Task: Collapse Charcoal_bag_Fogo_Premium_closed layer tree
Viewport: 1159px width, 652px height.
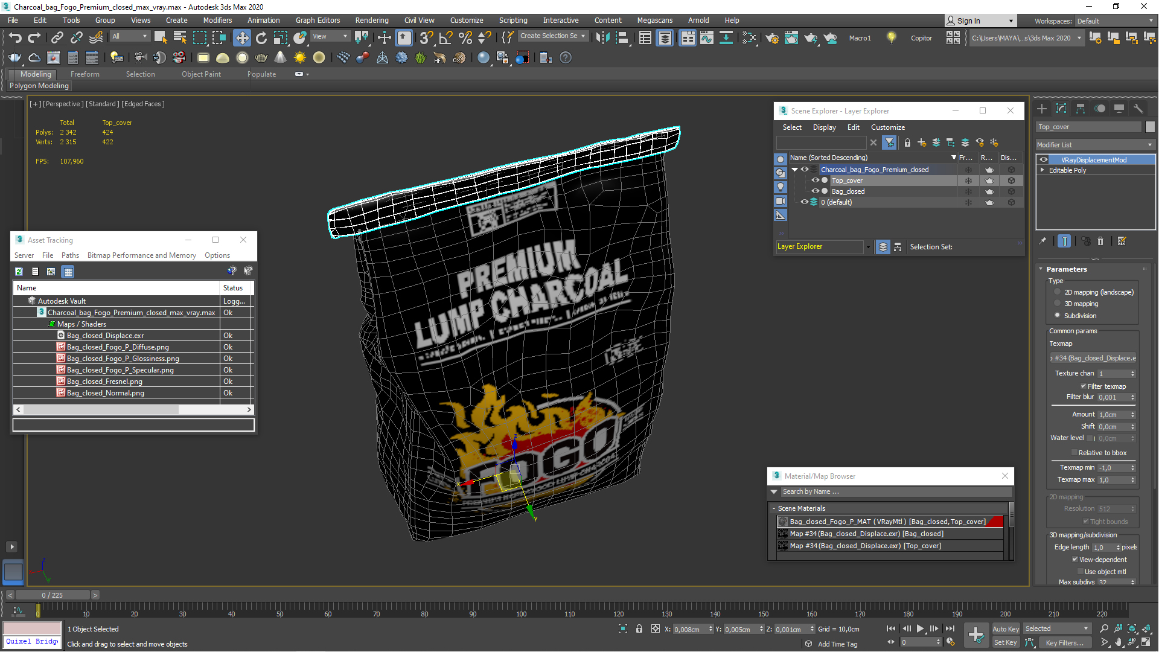Action: (x=794, y=170)
